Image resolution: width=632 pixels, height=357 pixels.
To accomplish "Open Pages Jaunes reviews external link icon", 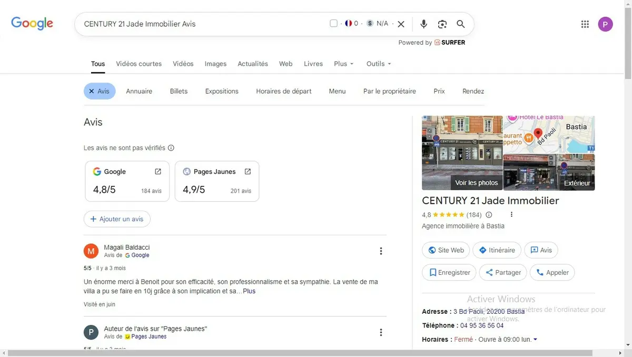I will point(248,172).
